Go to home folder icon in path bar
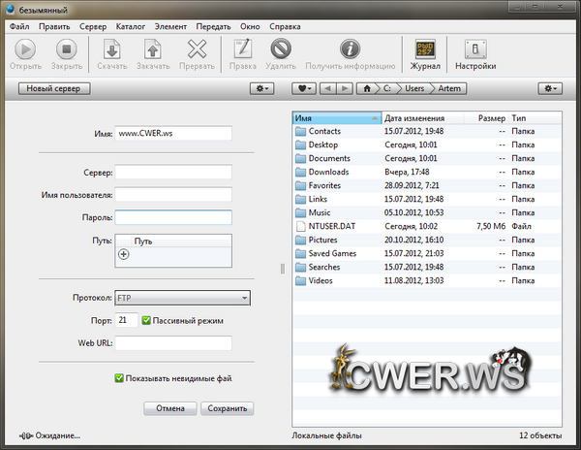This screenshot has width=581, height=450. pos(366,88)
